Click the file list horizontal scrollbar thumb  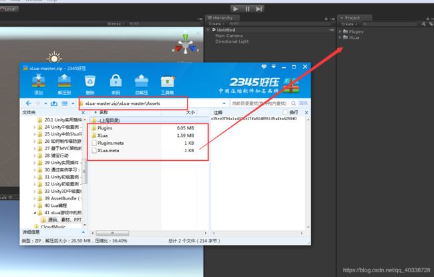tap(112, 233)
